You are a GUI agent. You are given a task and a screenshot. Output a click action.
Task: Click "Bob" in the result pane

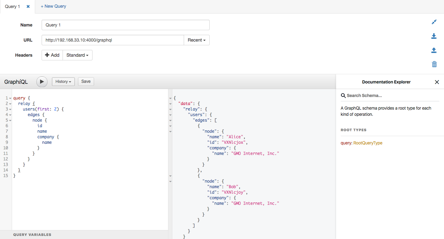point(233,187)
